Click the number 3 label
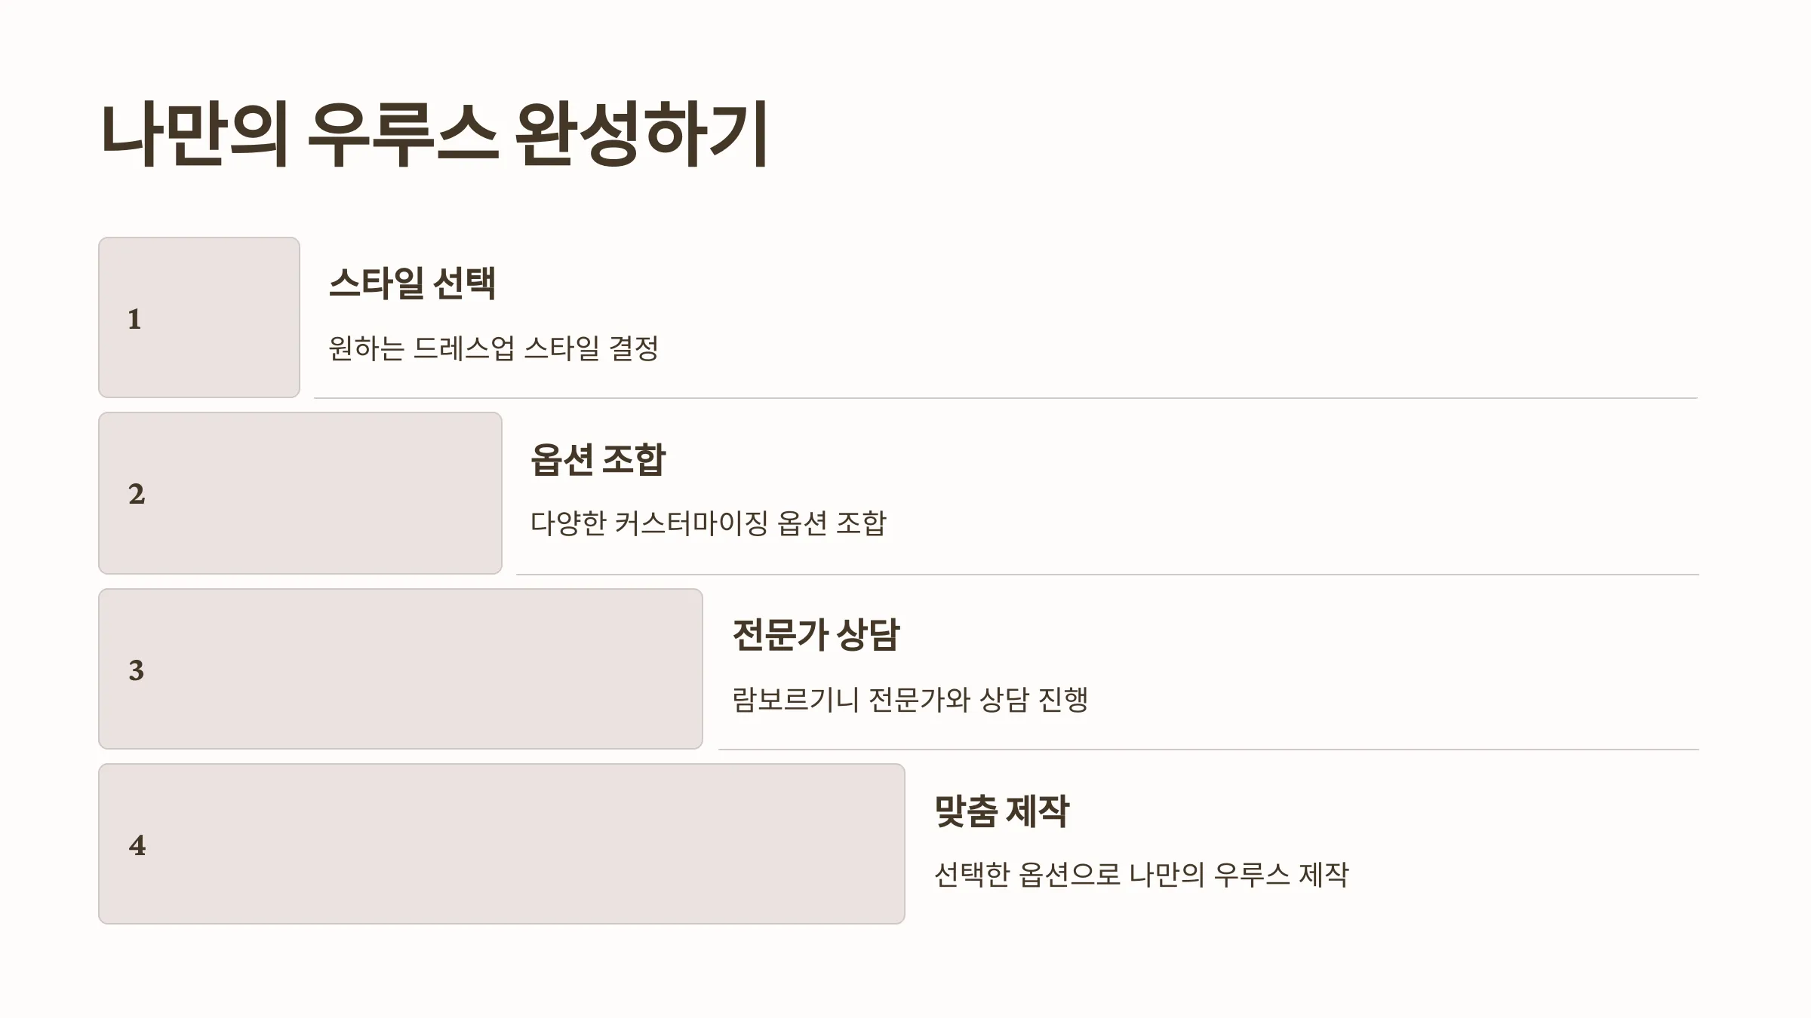This screenshot has width=1811, height=1018. 137,670
